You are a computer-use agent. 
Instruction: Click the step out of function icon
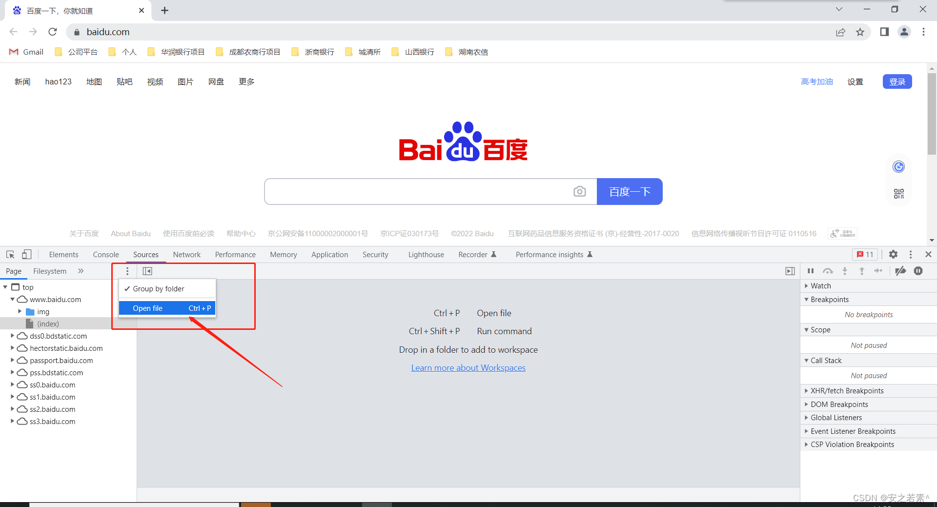(862, 271)
